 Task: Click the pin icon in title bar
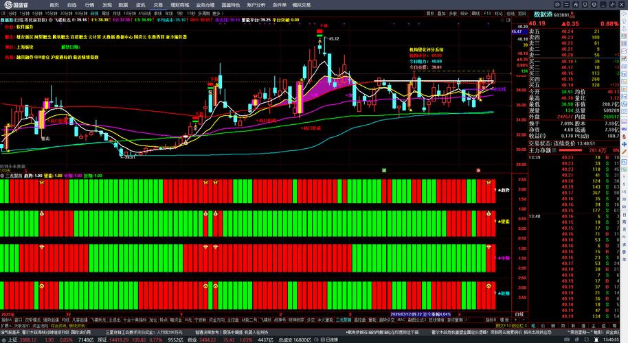coord(612,5)
